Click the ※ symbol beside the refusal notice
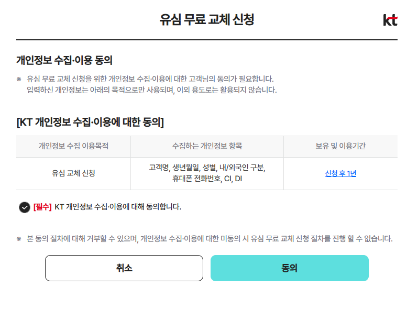This screenshot has width=418, height=309. tap(19, 239)
